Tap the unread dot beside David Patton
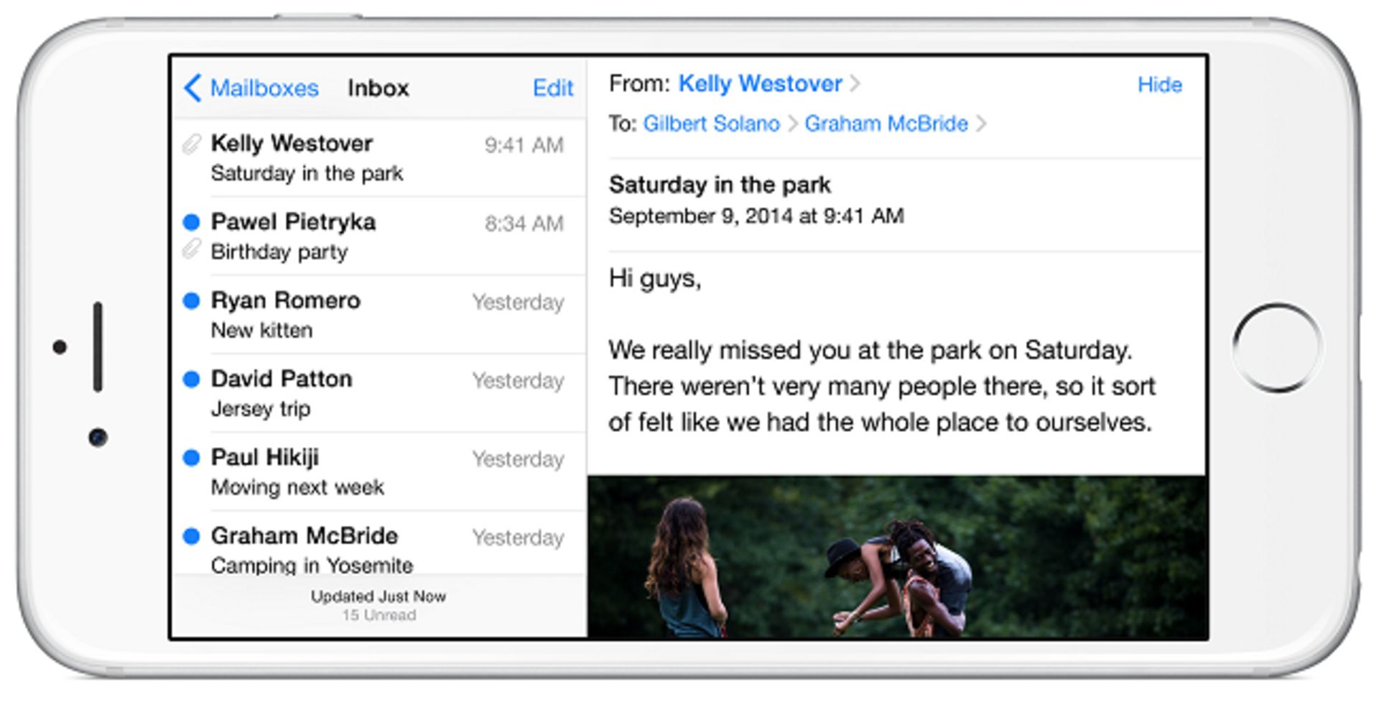1379x705 pixels. [x=191, y=379]
